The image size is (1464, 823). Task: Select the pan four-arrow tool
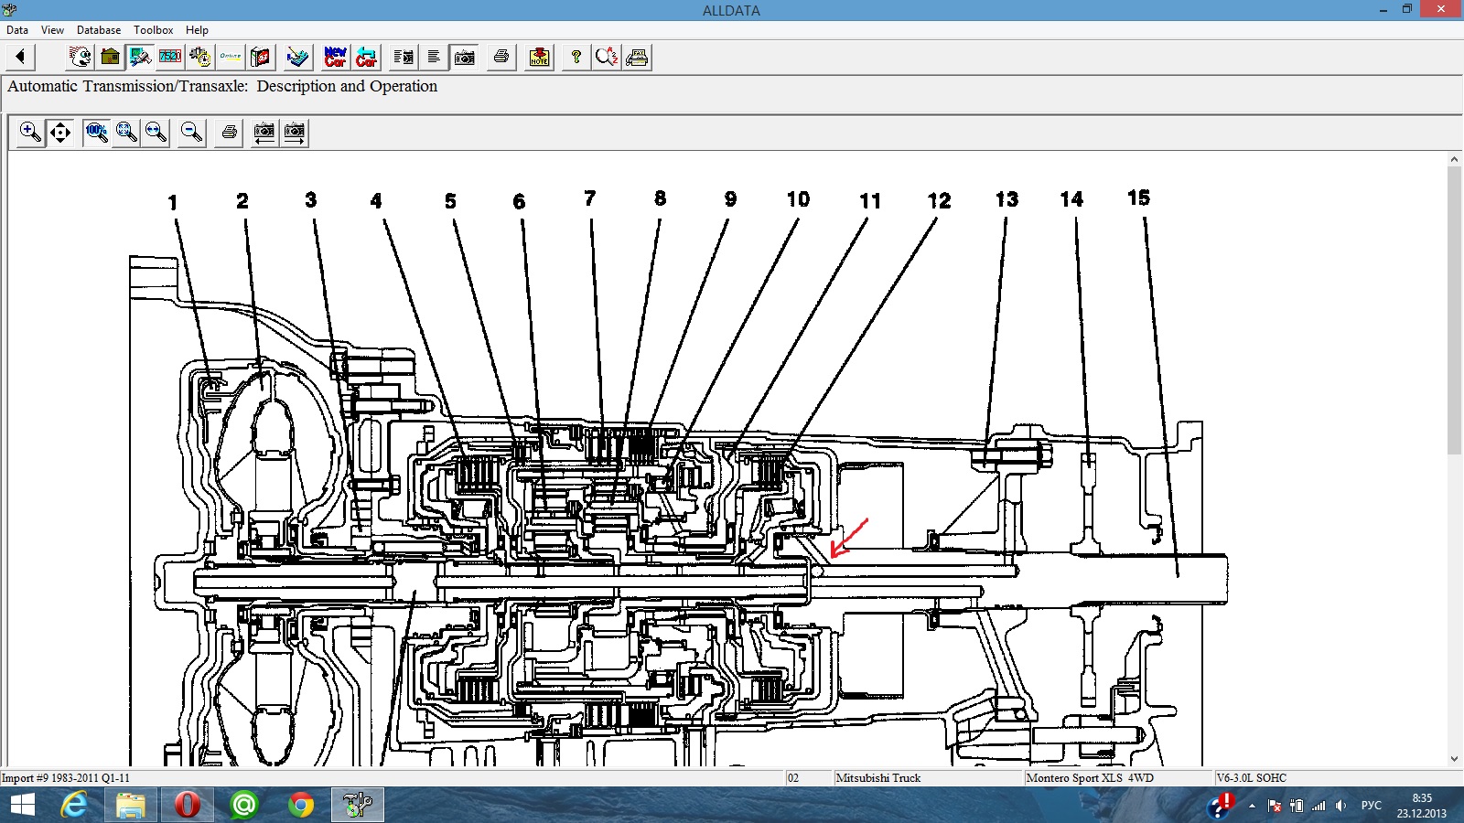[60, 133]
